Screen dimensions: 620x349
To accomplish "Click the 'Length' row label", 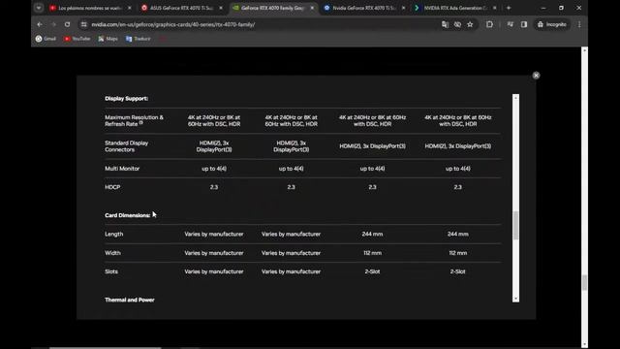I will 114,235.
